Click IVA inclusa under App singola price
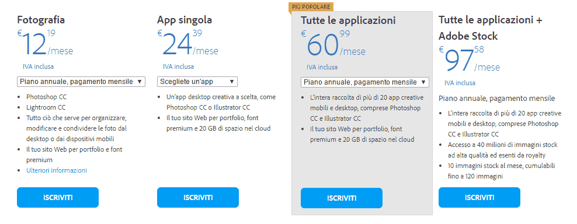The width and height of the screenshot is (577, 224). [179, 66]
